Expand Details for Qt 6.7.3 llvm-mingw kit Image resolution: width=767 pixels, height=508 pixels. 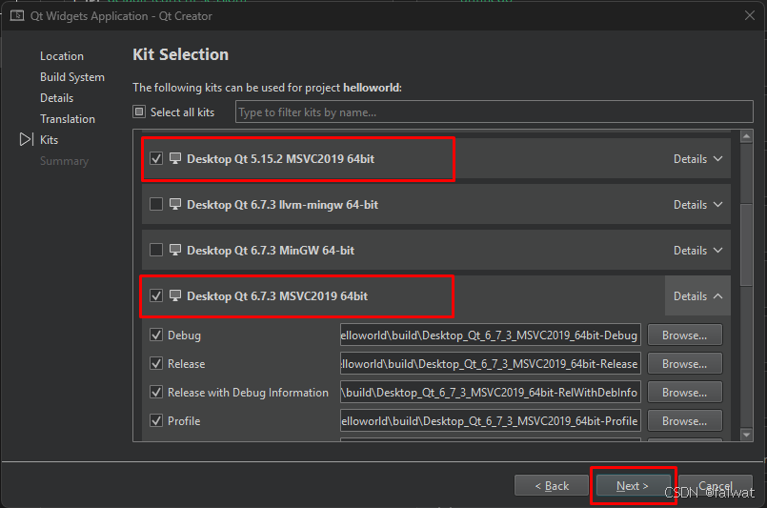pos(697,205)
